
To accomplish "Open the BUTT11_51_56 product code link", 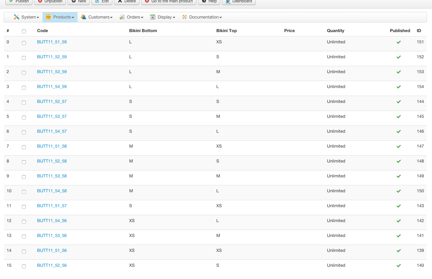I will coord(52,251).
